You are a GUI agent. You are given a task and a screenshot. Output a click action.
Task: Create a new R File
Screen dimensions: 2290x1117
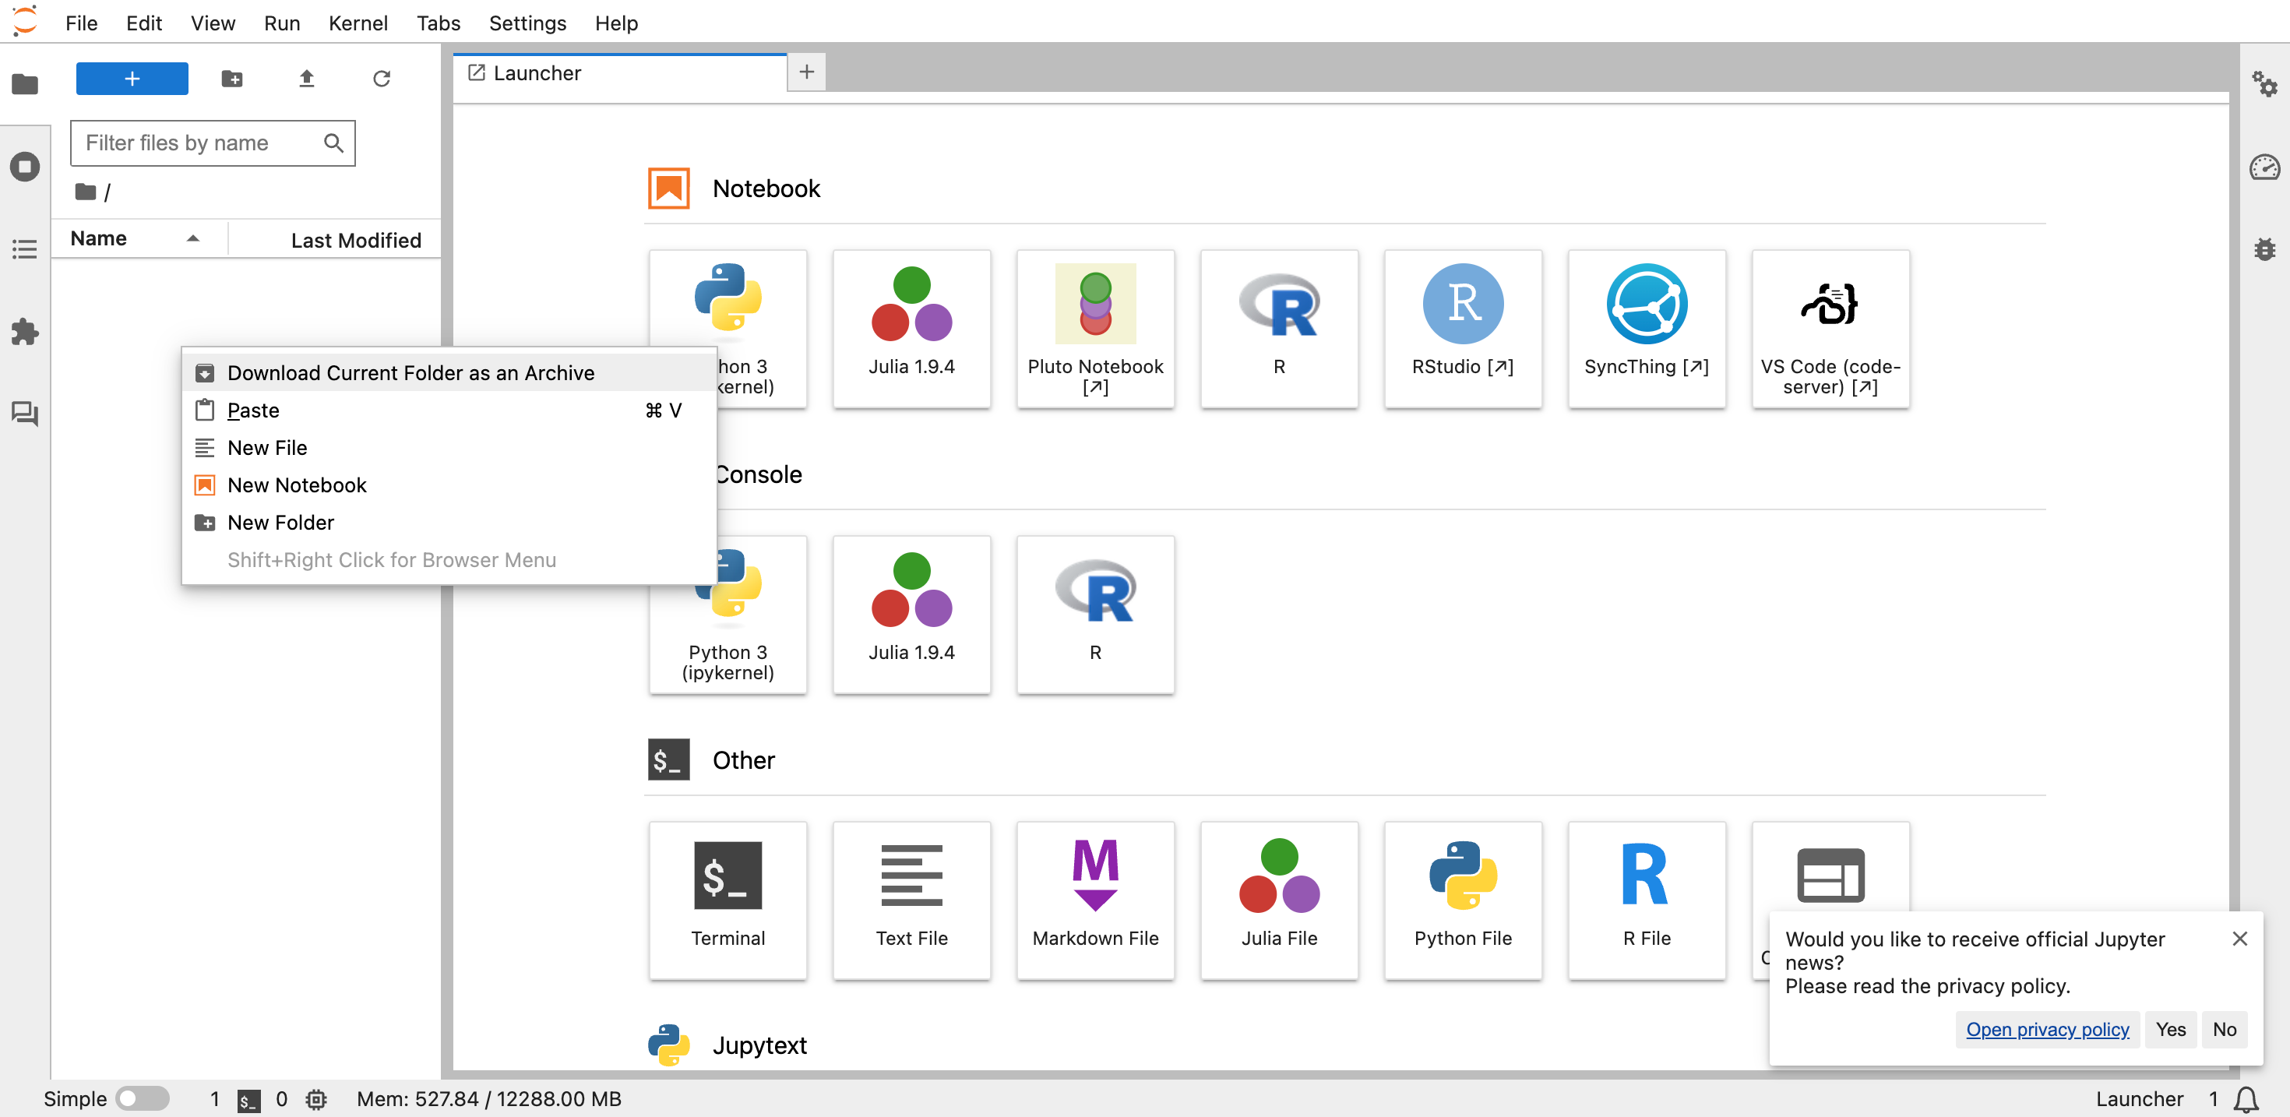click(x=1647, y=900)
